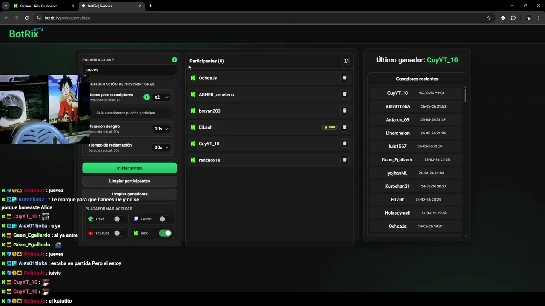Click the Twitch platform icon
The height and width of the screenshot is (306, 545).
pyautogui.click(x=136, y=219)
